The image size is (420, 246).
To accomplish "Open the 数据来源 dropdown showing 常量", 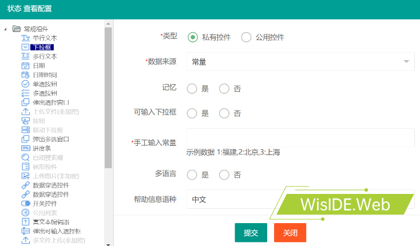I will [x=300, y=61].
